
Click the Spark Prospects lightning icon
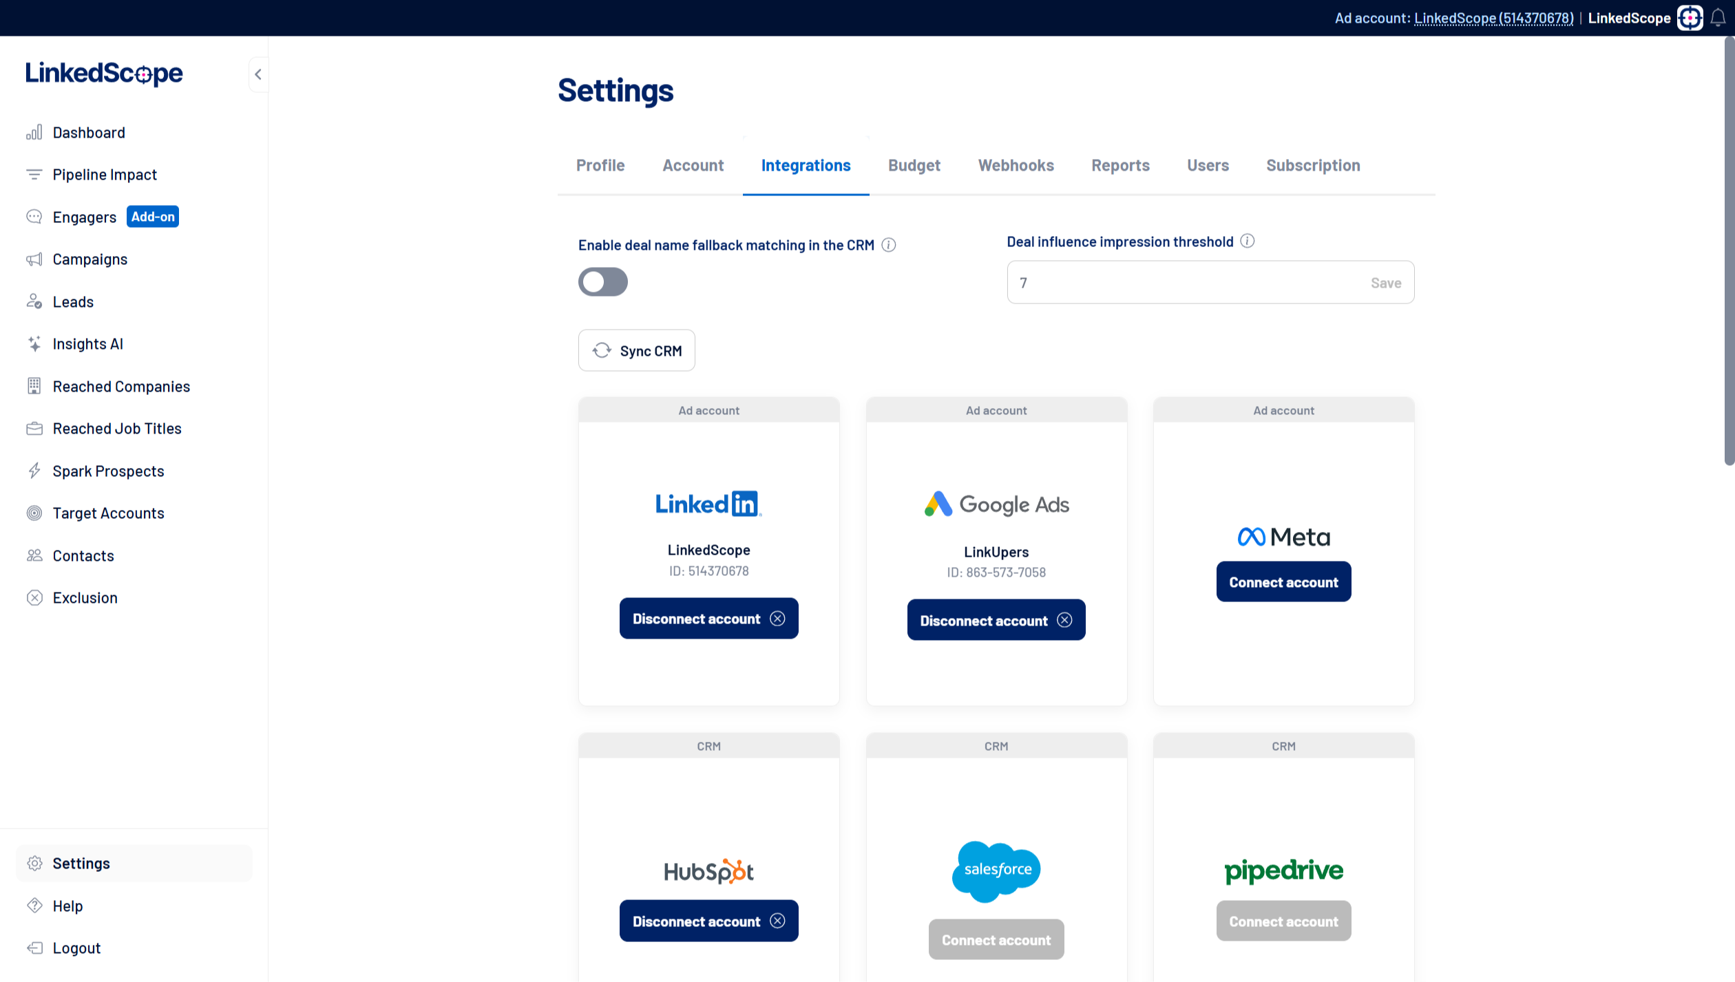(x=34, y=471)
